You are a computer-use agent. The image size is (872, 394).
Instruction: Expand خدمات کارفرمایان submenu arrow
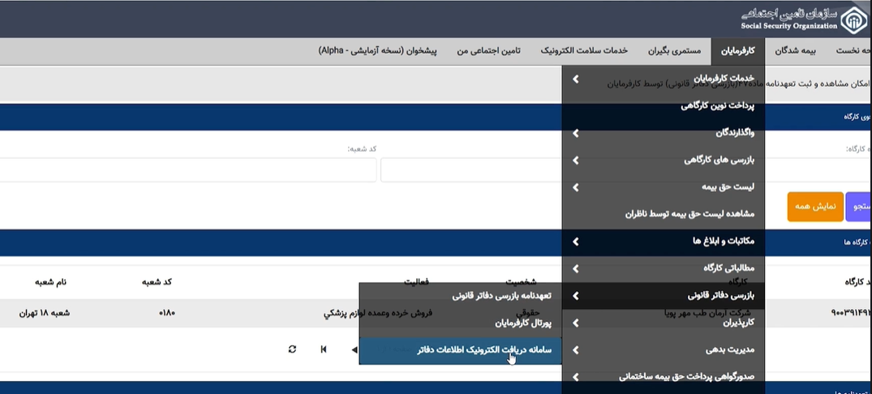point(576,79)
